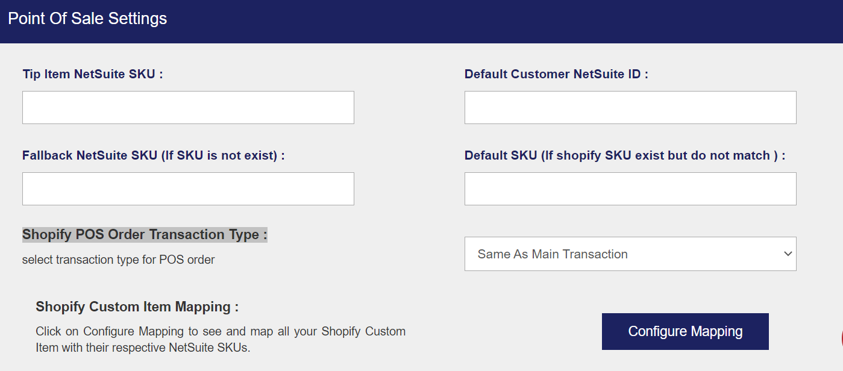Click 'Same As Main Transaction' text in dropdown
Image resolution: width=843 pixels, height=371 pixels.
(x=553, y=254)
